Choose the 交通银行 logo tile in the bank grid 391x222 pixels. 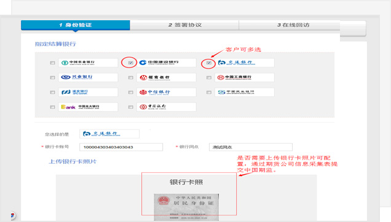tap(245, 63)
